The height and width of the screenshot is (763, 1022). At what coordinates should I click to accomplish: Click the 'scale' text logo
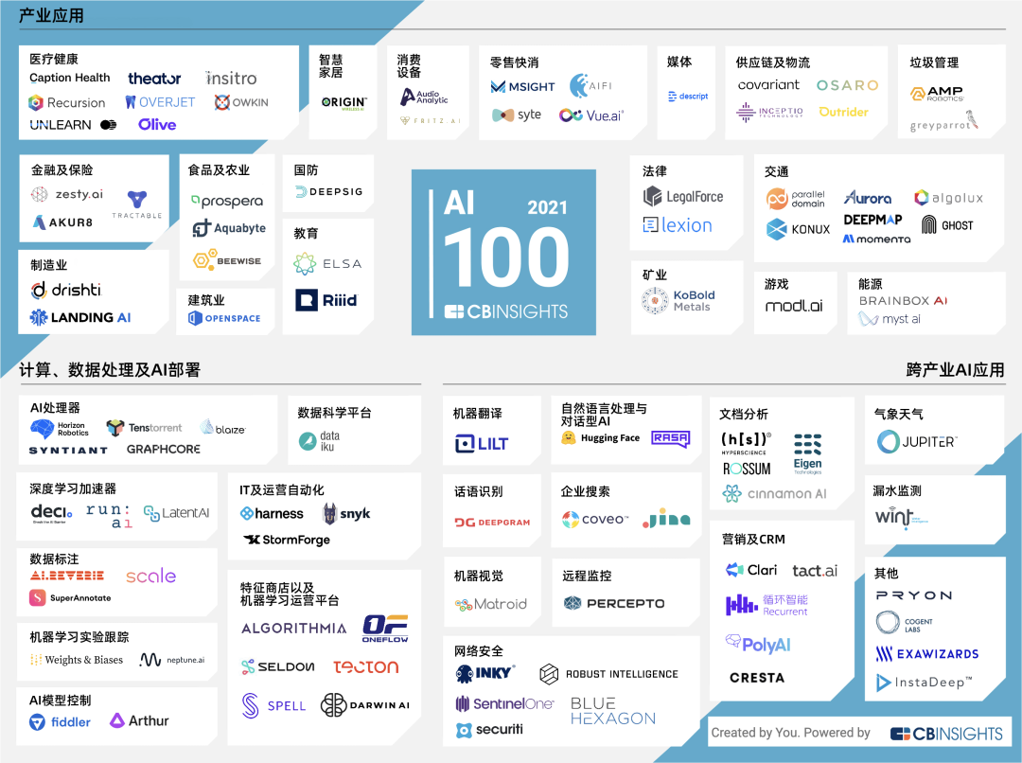click(150, 576)
